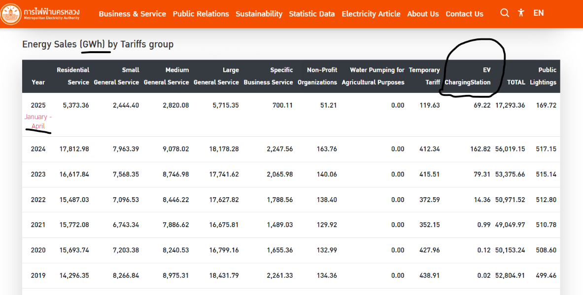The width and height of the screenshot is (583, 295).
Task: Click large general value 5,715.35
Action: point(226,105)
